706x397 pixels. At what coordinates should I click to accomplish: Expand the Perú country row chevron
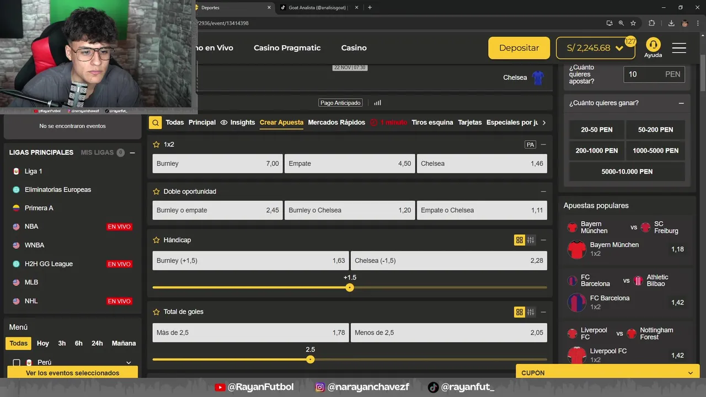tap(129, 363)
